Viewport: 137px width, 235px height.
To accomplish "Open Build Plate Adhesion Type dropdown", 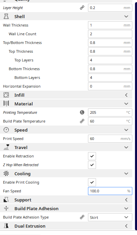I will [x=110, y=217].
